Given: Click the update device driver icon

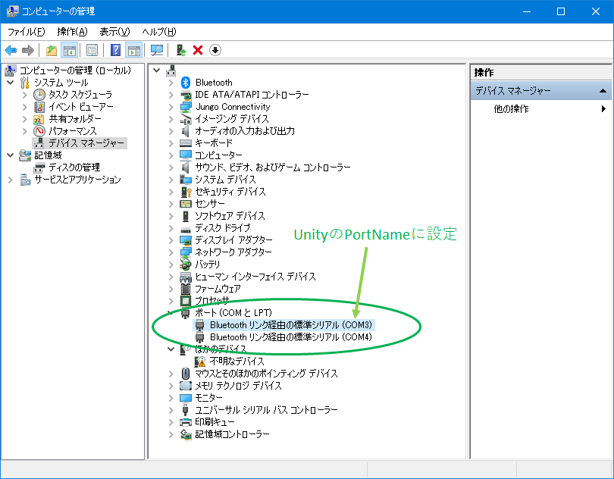Looking at the screenshot, I should (x=181, y=50).
